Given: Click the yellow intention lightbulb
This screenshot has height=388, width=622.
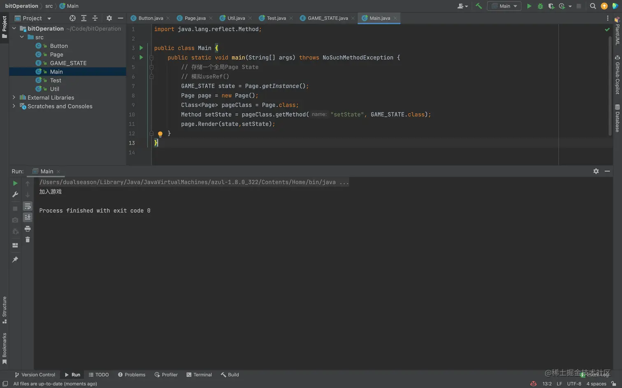Looking at the screenshot, I should 160,134.
